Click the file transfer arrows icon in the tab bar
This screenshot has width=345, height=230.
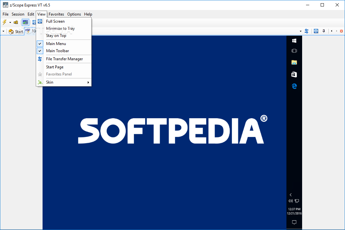[306, 31]
